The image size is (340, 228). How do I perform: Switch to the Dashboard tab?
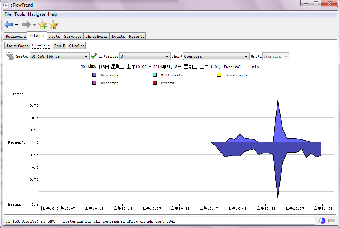pos(16,36)
